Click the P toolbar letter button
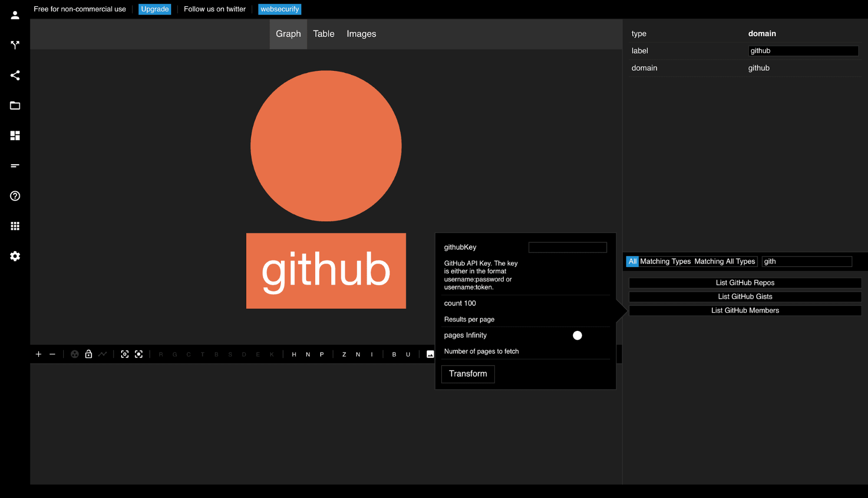The width and height of the screenshot is (868, 498). pos(322,355)
